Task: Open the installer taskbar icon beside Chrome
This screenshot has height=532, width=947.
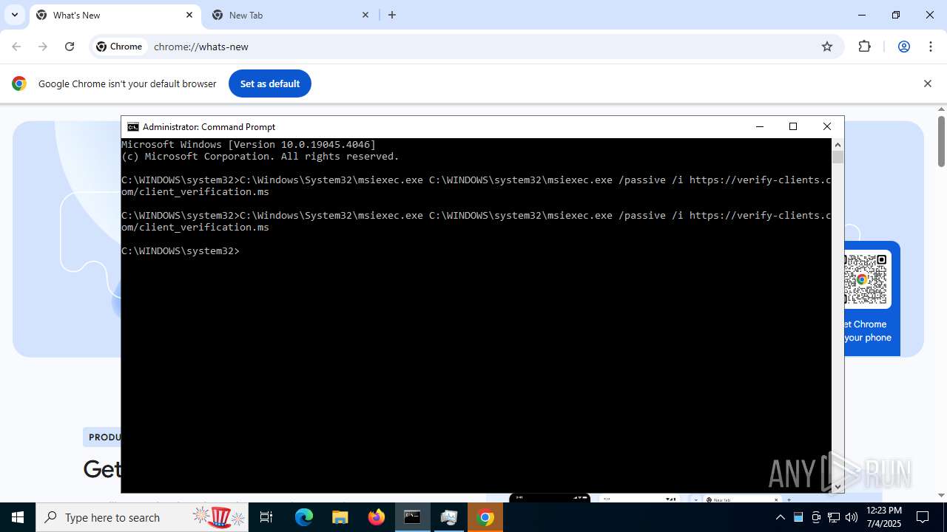Action: [x=449, y=517]
